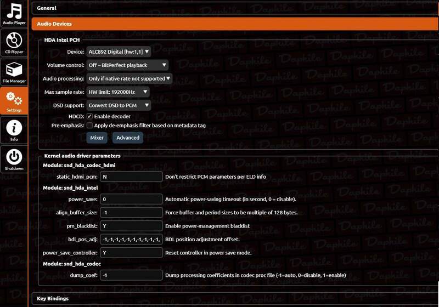The image size is (439, 307).
Task: Open the Audio processing dropdown
Action: (130, 78)
